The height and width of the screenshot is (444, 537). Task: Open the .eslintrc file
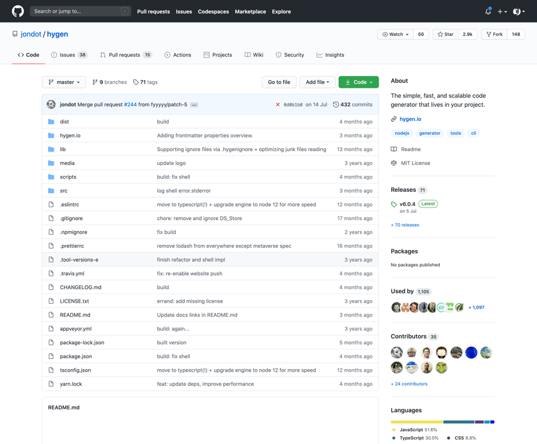click(x=70, y=205)
